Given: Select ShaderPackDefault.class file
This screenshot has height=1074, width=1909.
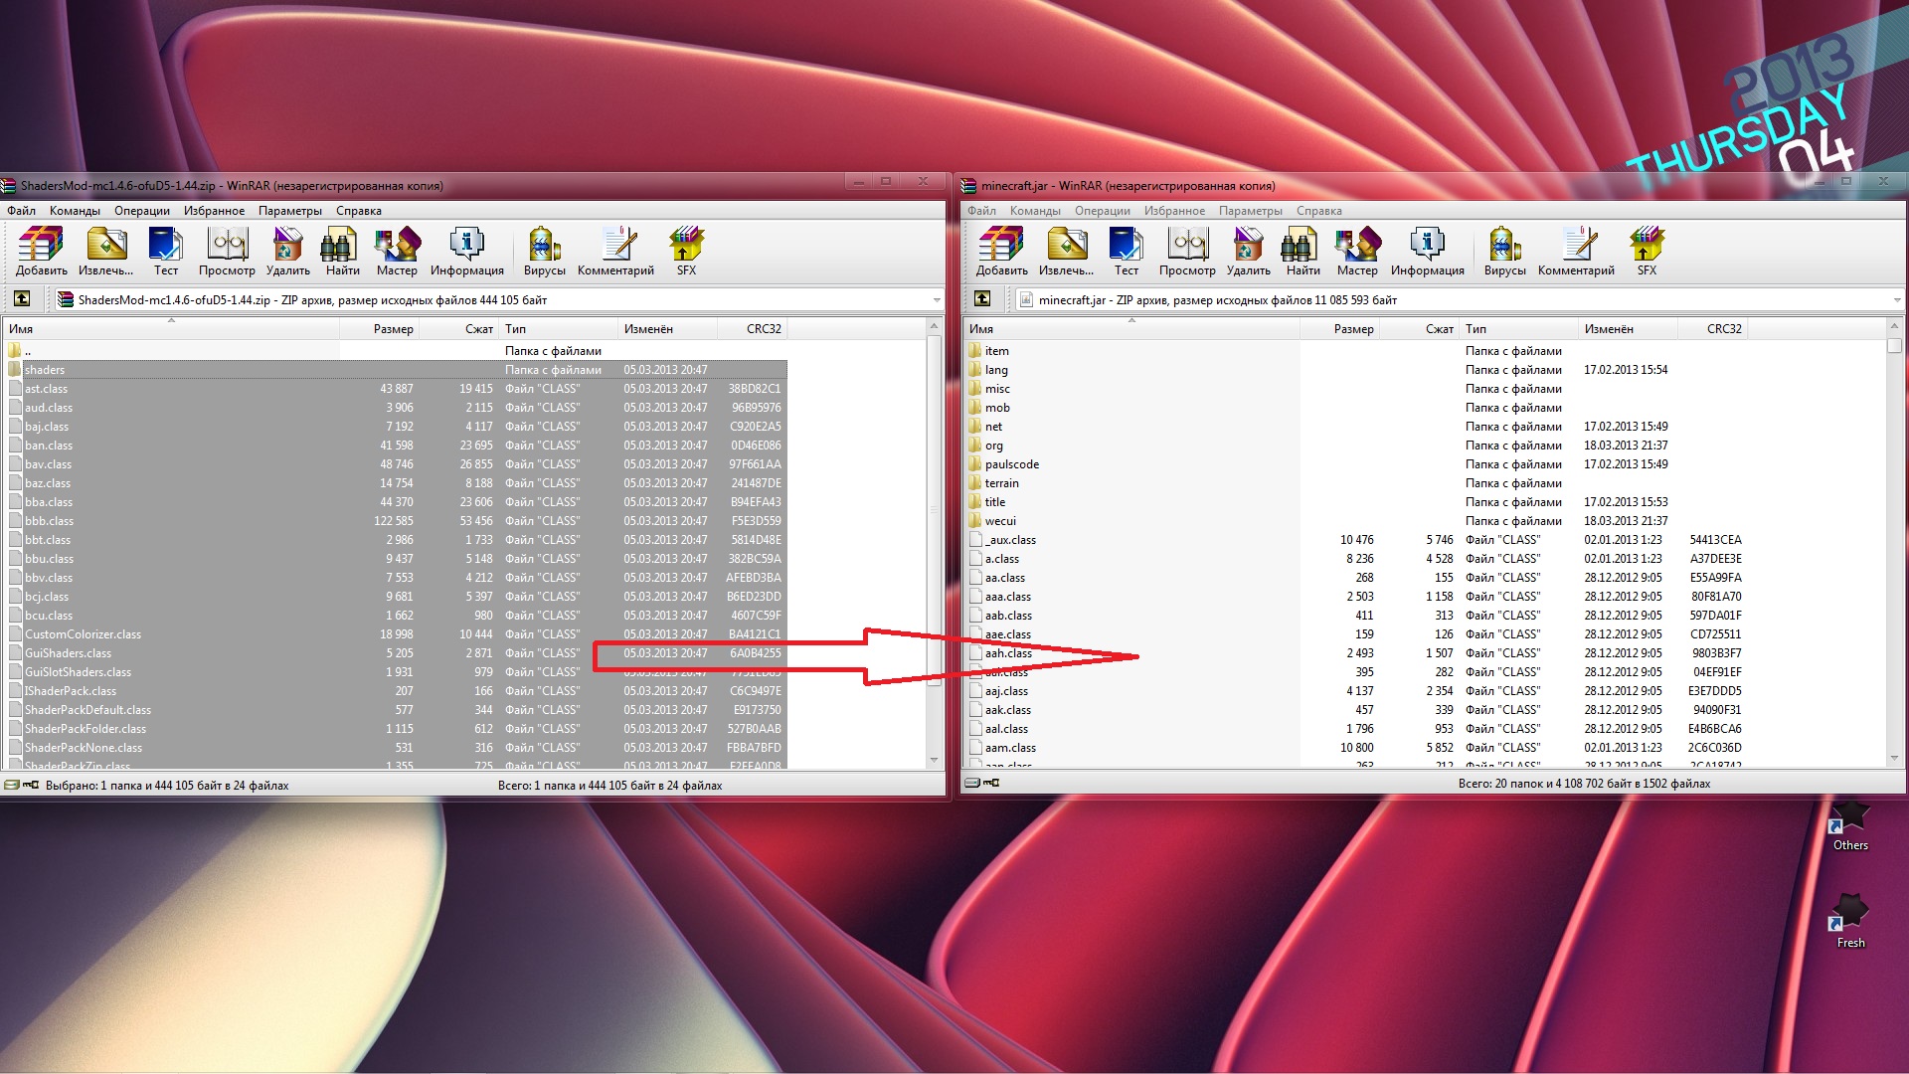Looking at the screenshot, I should (395, 710).
